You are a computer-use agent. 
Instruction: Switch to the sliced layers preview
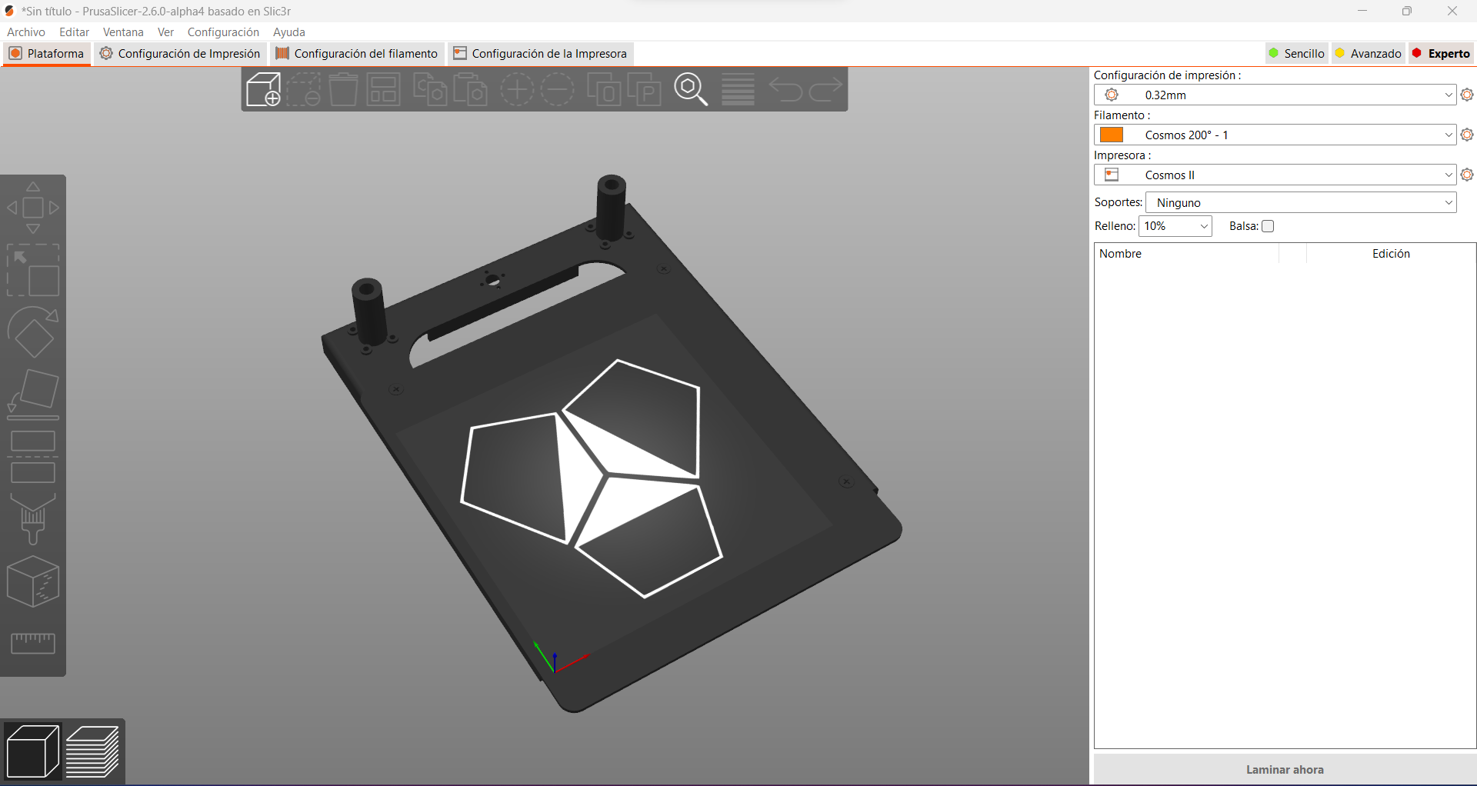click(93, 751)
